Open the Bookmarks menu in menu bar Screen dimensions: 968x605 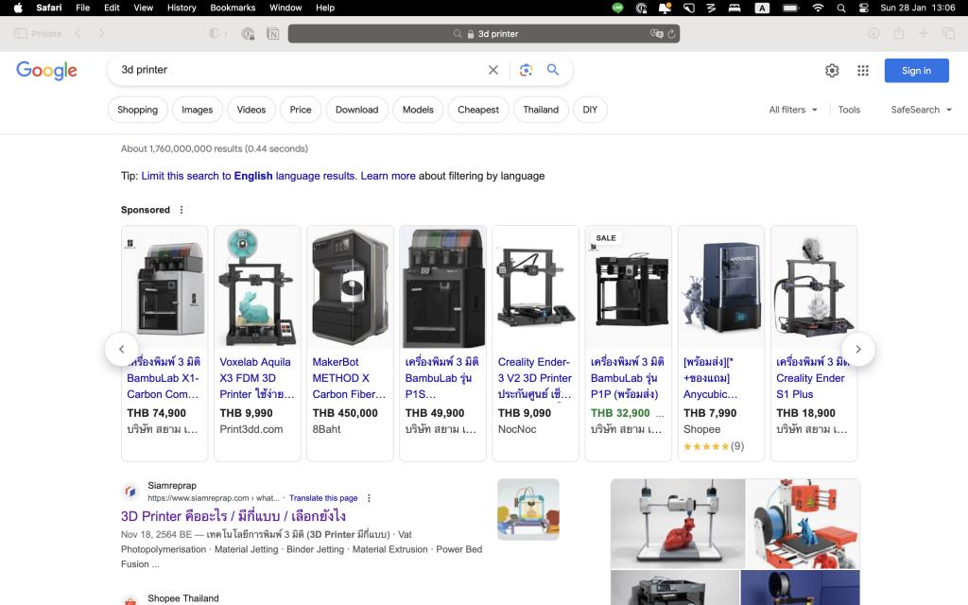[x=233, y=8]
